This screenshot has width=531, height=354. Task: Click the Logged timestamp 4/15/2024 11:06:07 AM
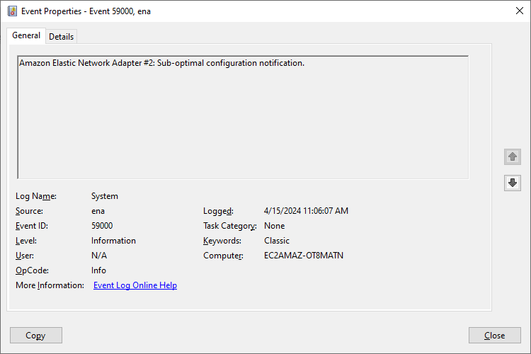306,211
